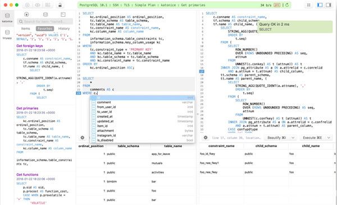
Task: Click the window icon above the search field
Action: point(63,15)
